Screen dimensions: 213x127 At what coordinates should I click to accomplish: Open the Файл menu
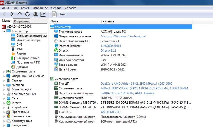point(5,8)
